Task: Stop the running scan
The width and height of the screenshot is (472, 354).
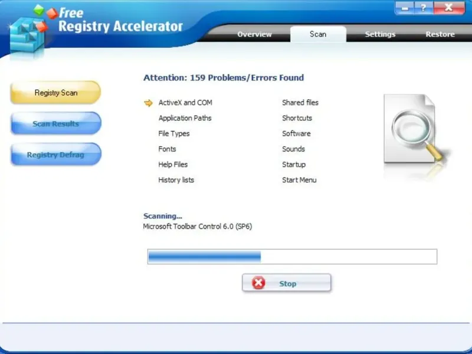Action: [287, 283]
